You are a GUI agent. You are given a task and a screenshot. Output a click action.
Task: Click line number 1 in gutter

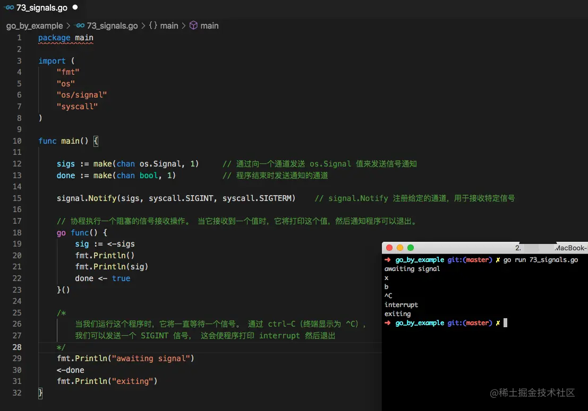19,38
